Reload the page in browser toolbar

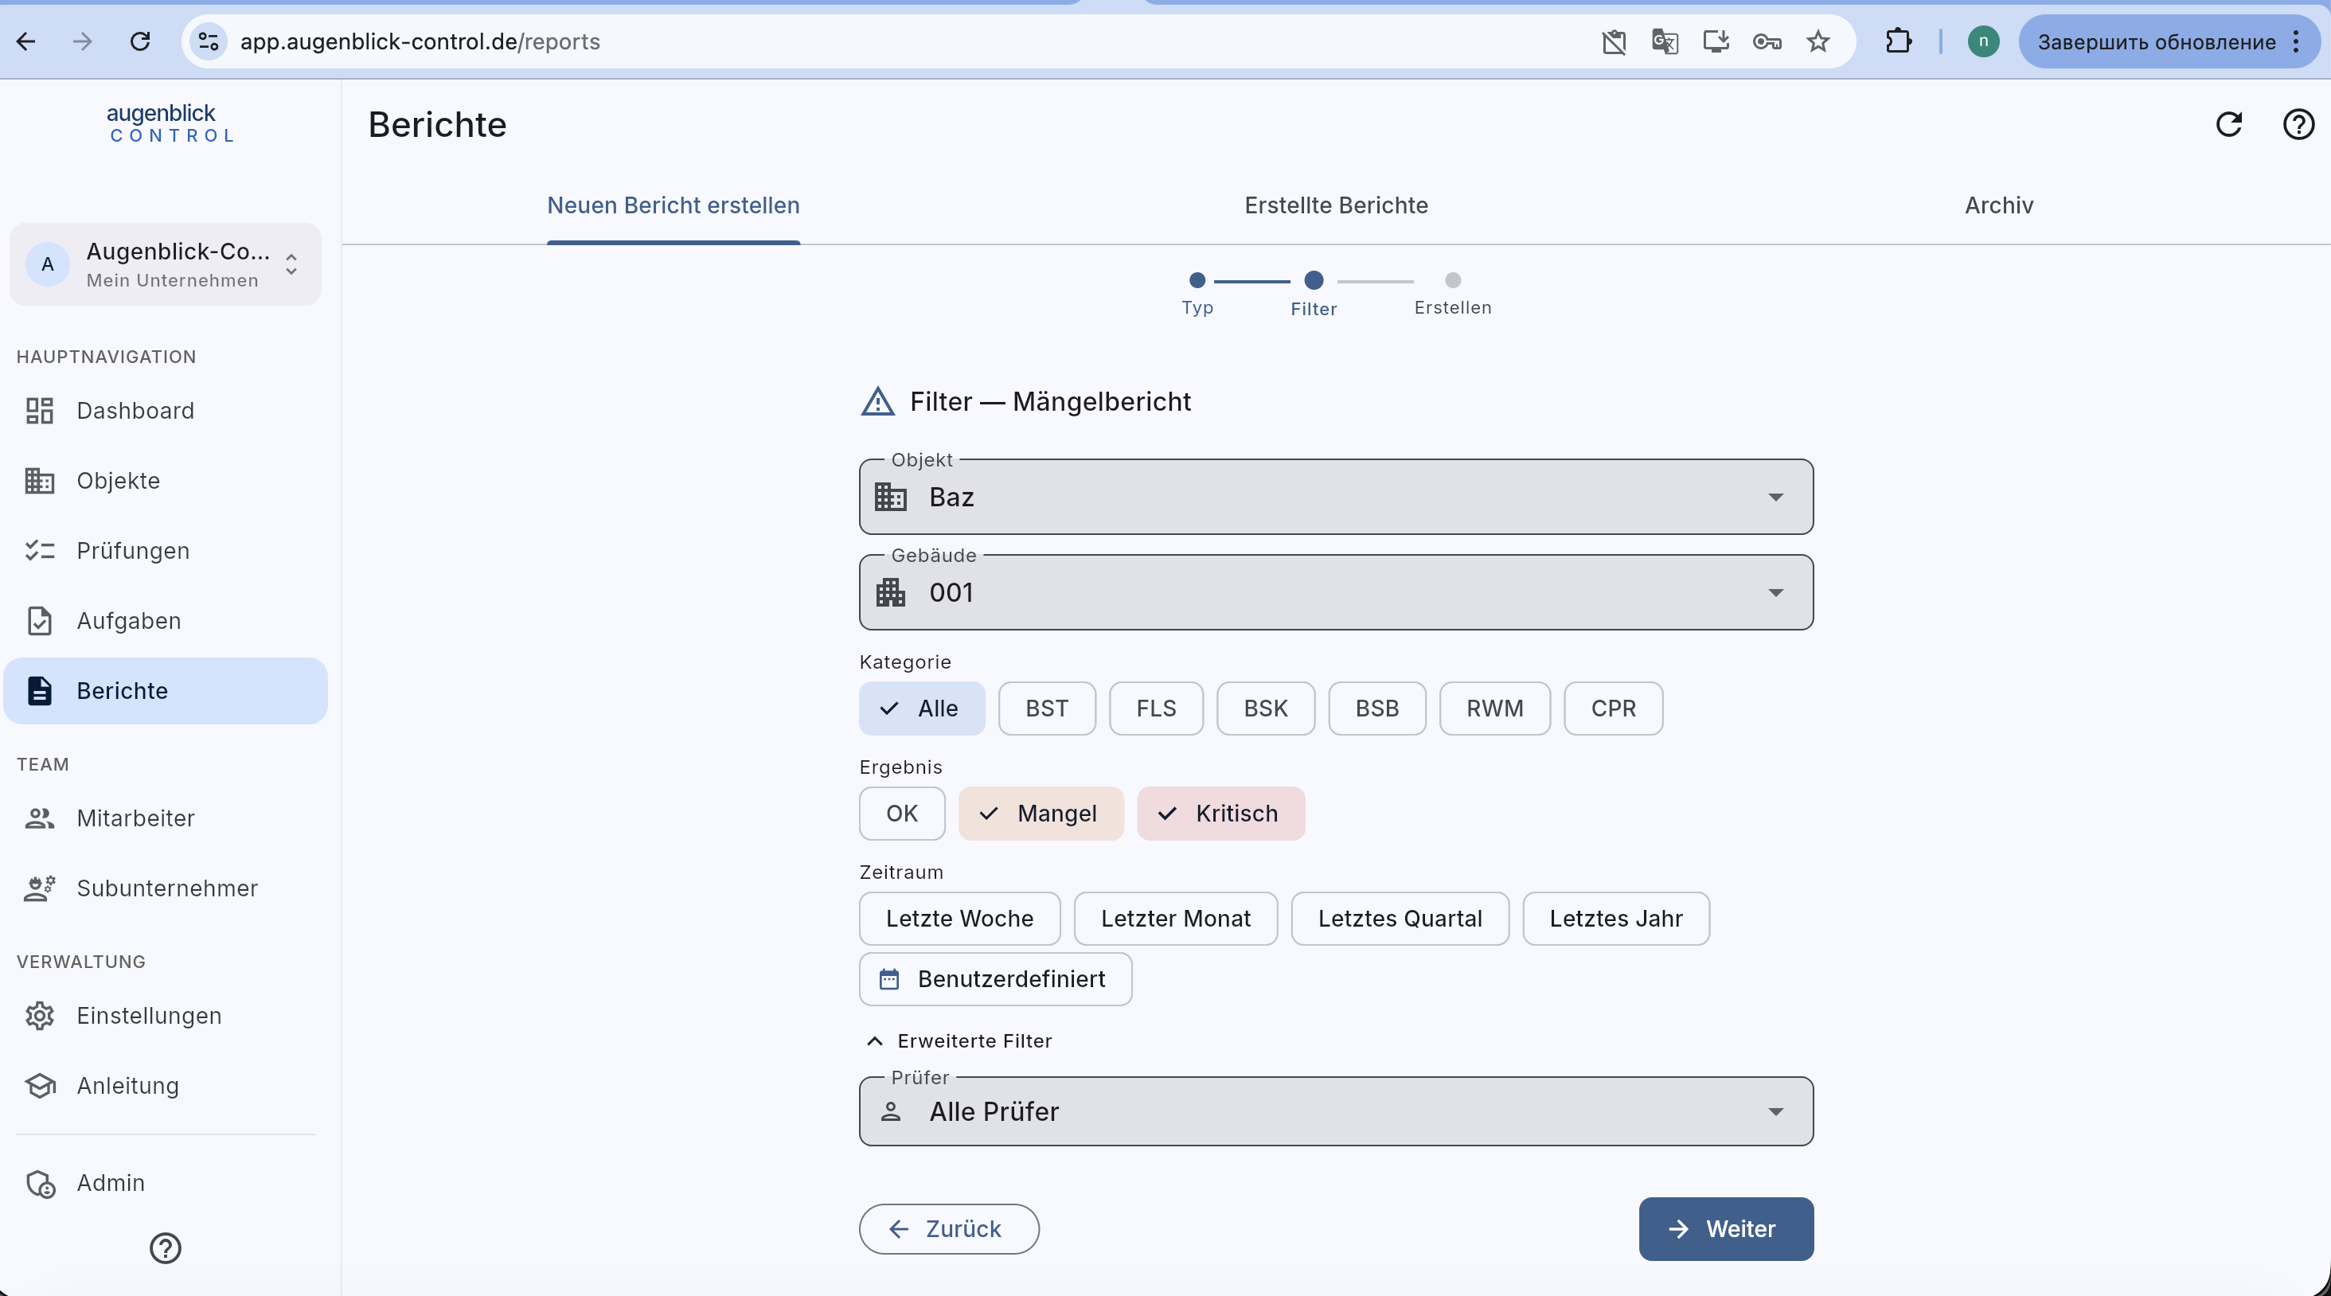[140, 41]
